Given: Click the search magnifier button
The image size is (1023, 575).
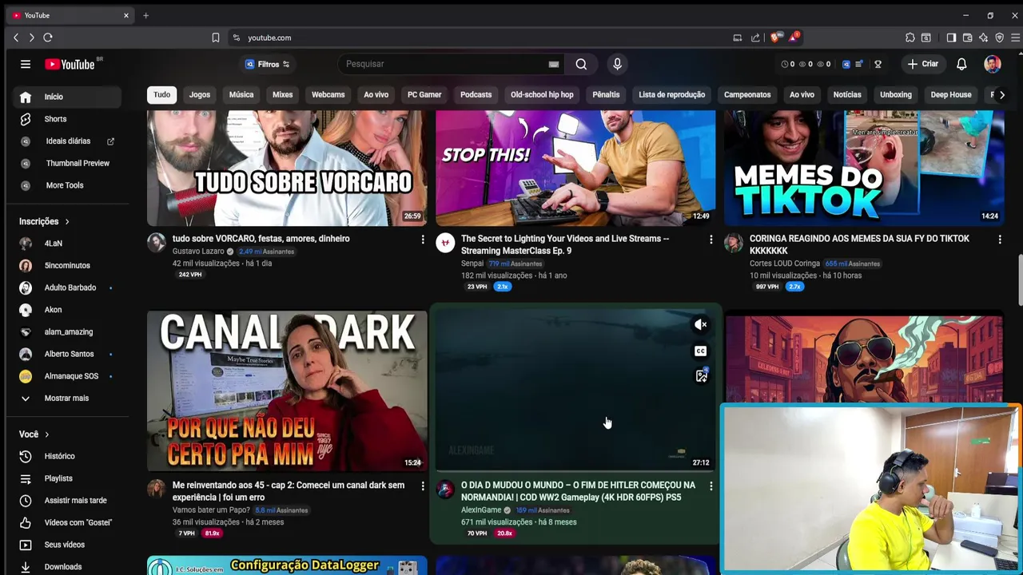Looking at the screenshot, I should [x=581, y=64].
